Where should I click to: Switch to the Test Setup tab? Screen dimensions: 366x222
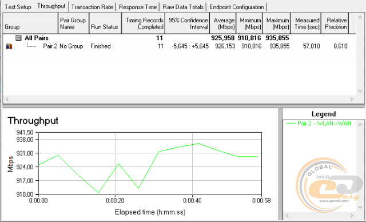(x=18, y=7)
